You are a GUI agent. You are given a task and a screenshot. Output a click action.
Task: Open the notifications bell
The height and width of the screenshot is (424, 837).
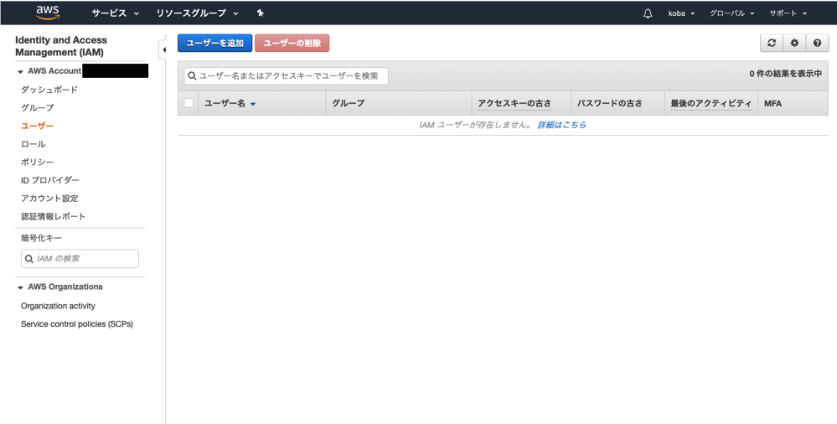coord(648,13)
